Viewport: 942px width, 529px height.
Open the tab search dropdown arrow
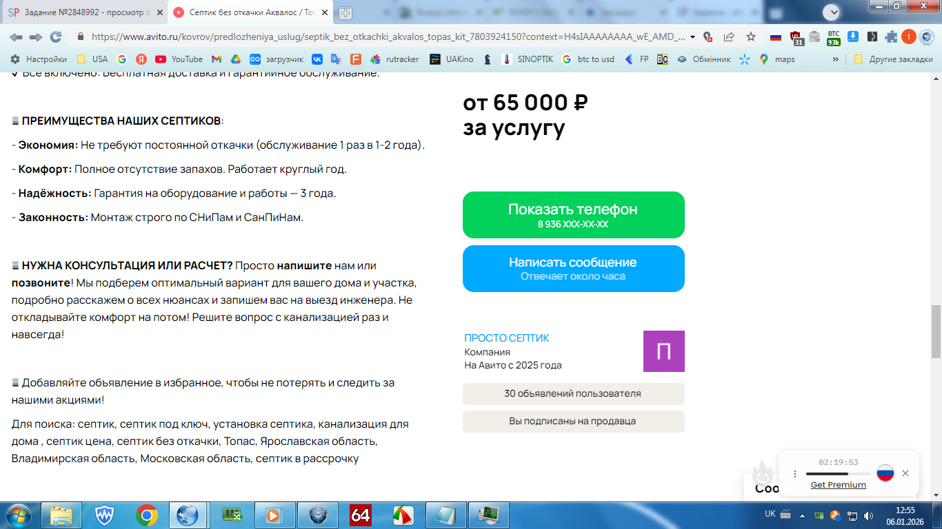click(x=832, y=12)
